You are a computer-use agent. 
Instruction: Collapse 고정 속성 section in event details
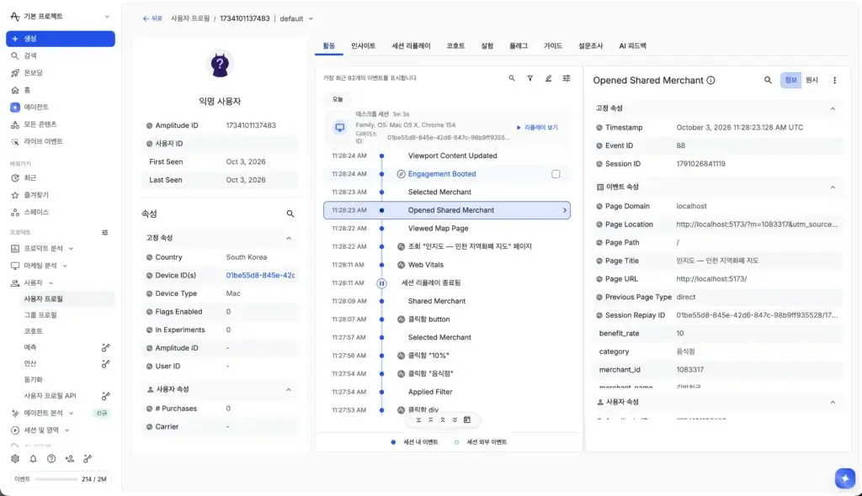833,108
